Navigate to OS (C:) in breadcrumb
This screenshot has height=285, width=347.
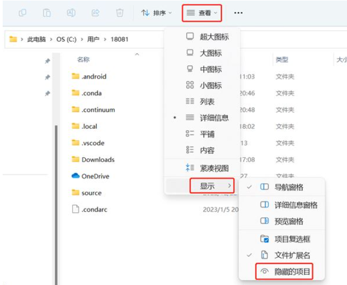67,39
